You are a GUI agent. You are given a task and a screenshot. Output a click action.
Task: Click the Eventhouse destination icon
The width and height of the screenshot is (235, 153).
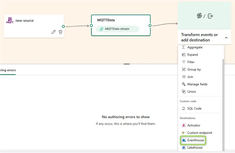pos(184,140)
